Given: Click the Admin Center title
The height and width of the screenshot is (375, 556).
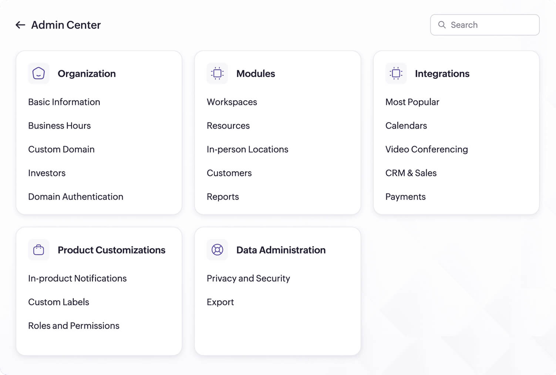Looking at the screenshot, I should point(66,25).
